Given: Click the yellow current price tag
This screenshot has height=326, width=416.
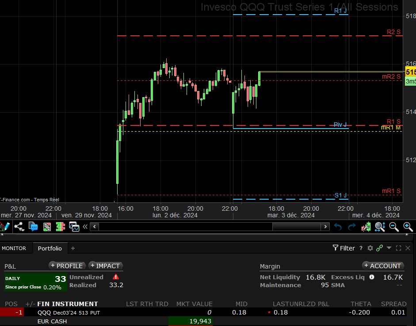Looking at the screenshot, I should tap(410, 72).
